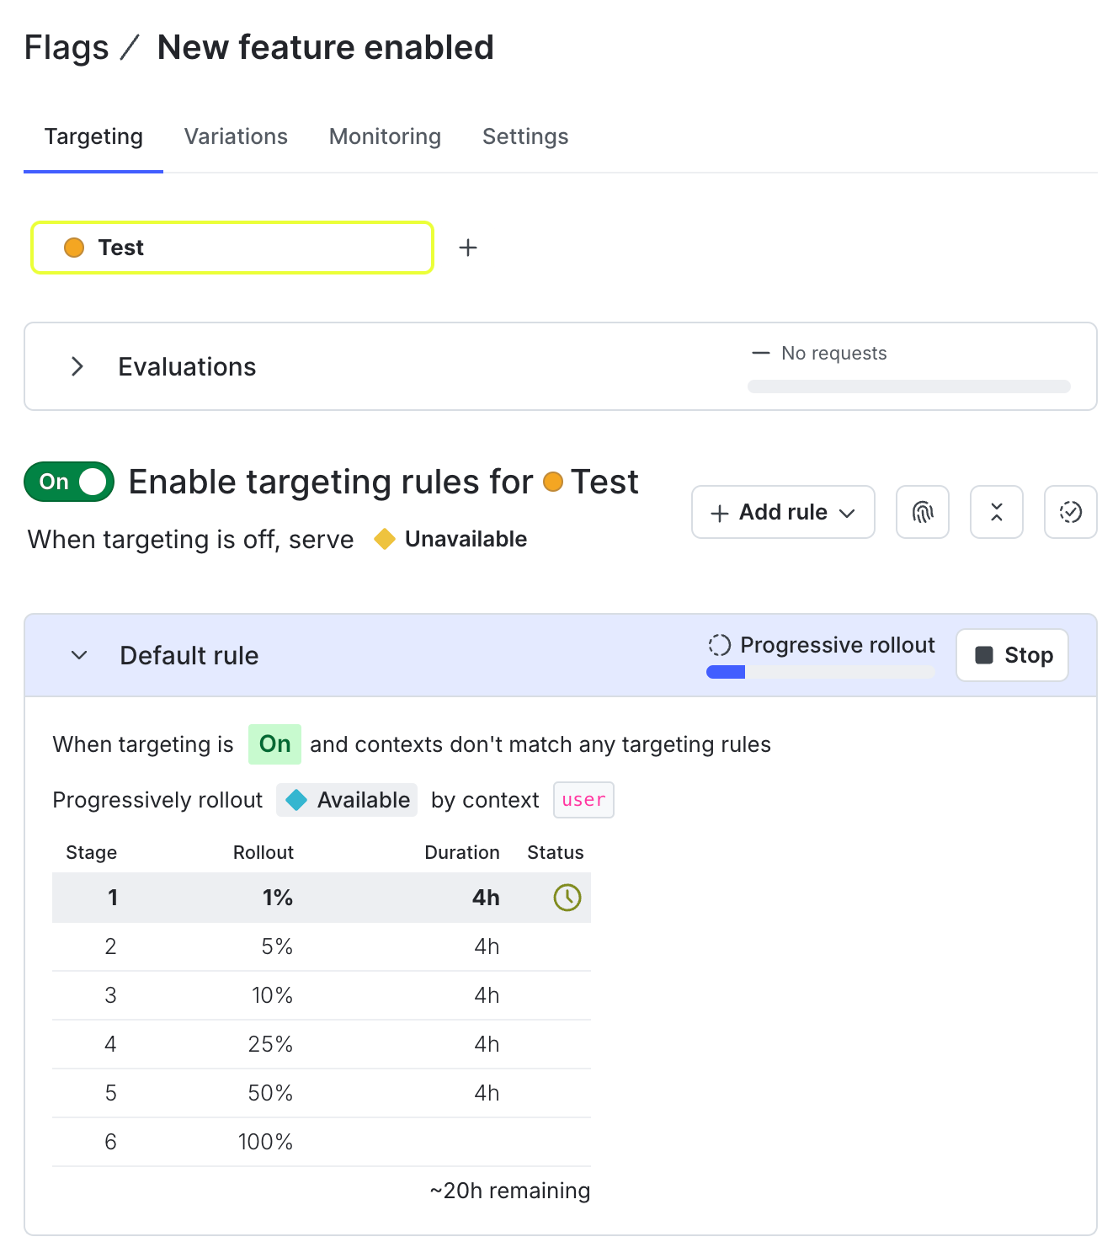Expand the Evaluations section
This screenshot has height=1258, width=1118.
[77, 366]
